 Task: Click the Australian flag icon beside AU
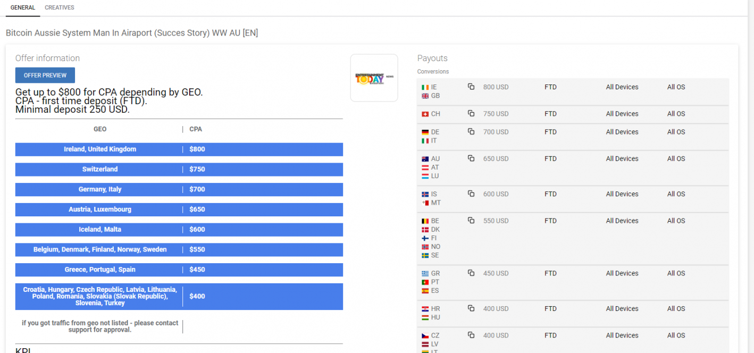click(x=425, y=159)
